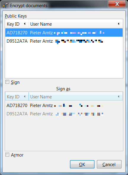Screen dimensions: 128x175
Task: Click Sign as User Name column header
Action: pyautogui.click(x=76, y=96)
